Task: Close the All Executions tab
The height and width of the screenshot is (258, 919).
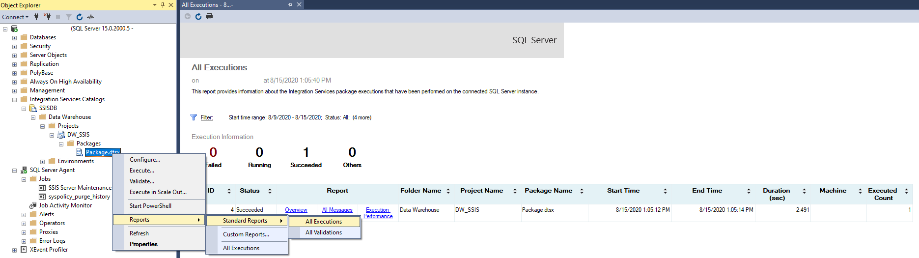Action: click(x=299, y=4)
